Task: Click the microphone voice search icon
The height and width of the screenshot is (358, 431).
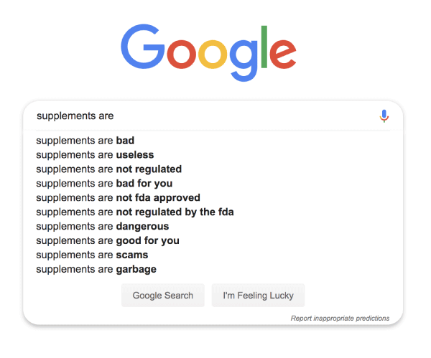Action: [384, 116]
